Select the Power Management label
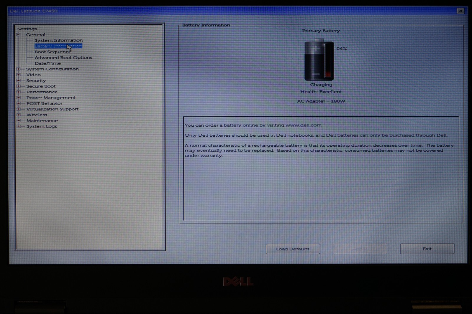 coord(51,97)
